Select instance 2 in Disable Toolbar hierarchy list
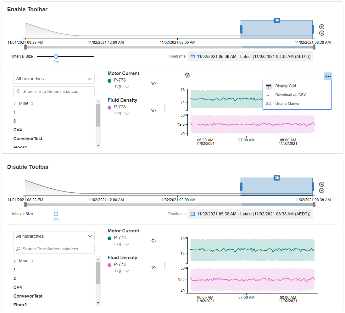345x313 pixels. click(14, 279)
